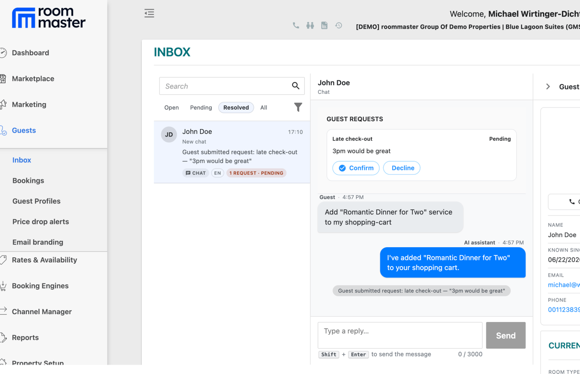Open Booking Engines menu
Image resolution: width=580 pixels, height=374 pixels.
40,286
